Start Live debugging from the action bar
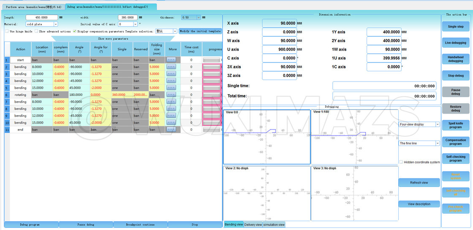Screen dimensions: 473x230 (455, 43)
